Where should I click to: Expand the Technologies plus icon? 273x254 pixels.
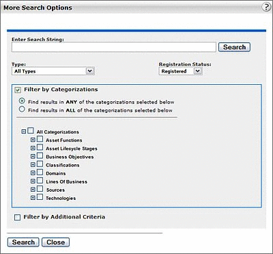pos(33,198)
